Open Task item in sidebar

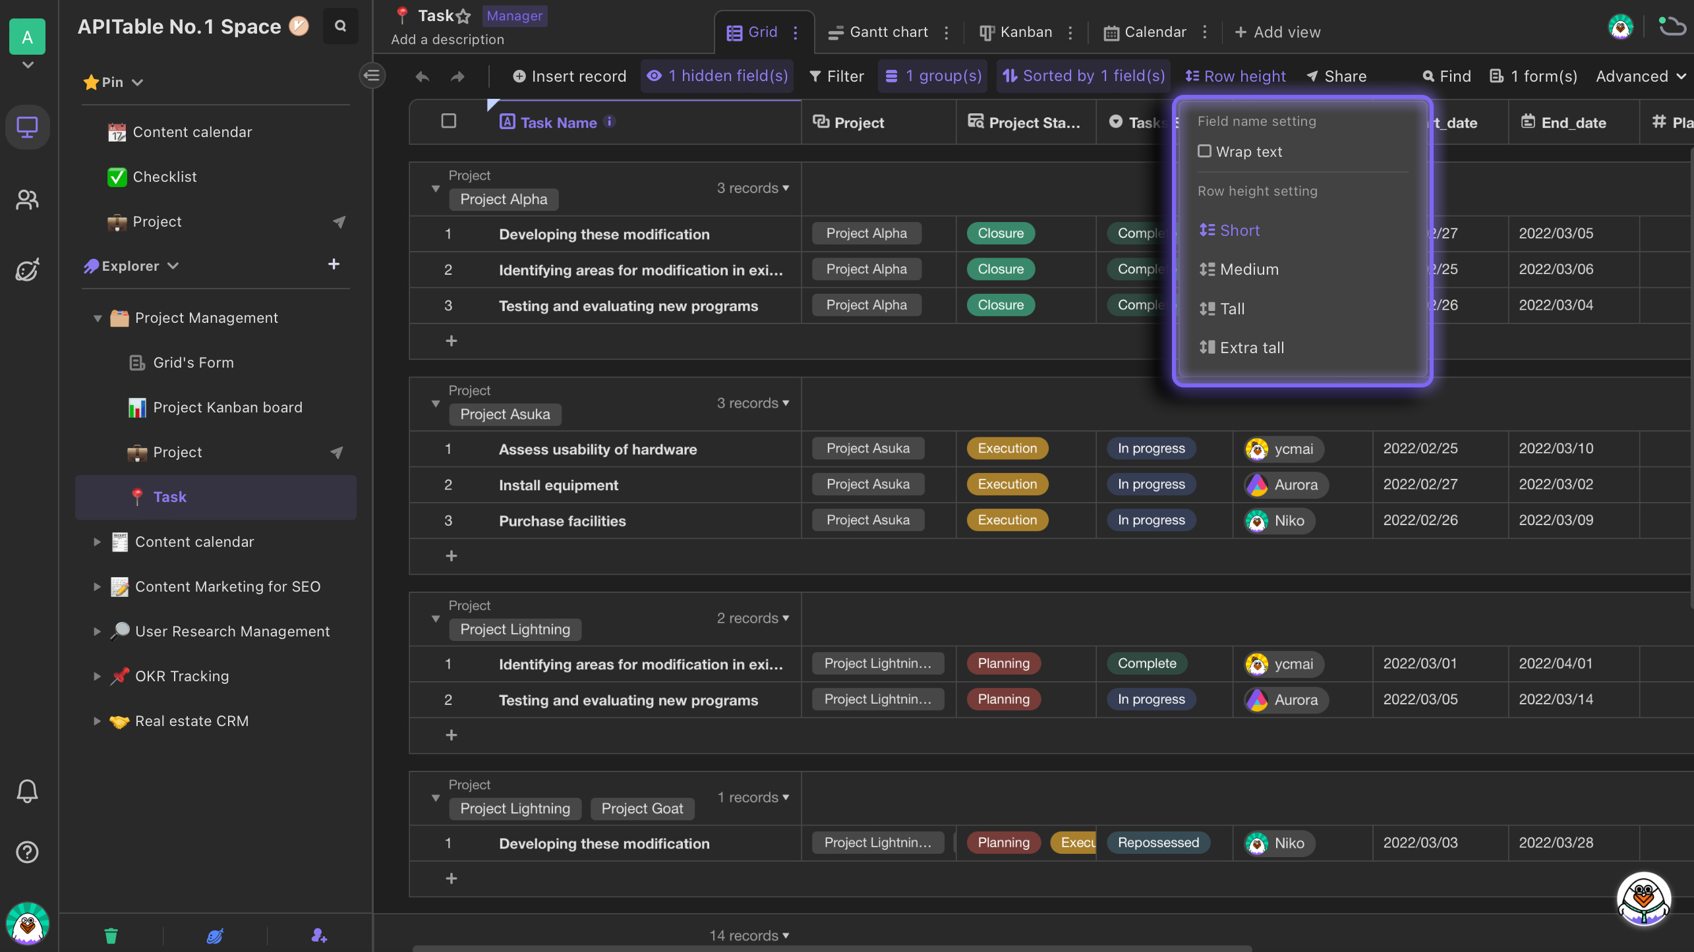click(170, 496)
